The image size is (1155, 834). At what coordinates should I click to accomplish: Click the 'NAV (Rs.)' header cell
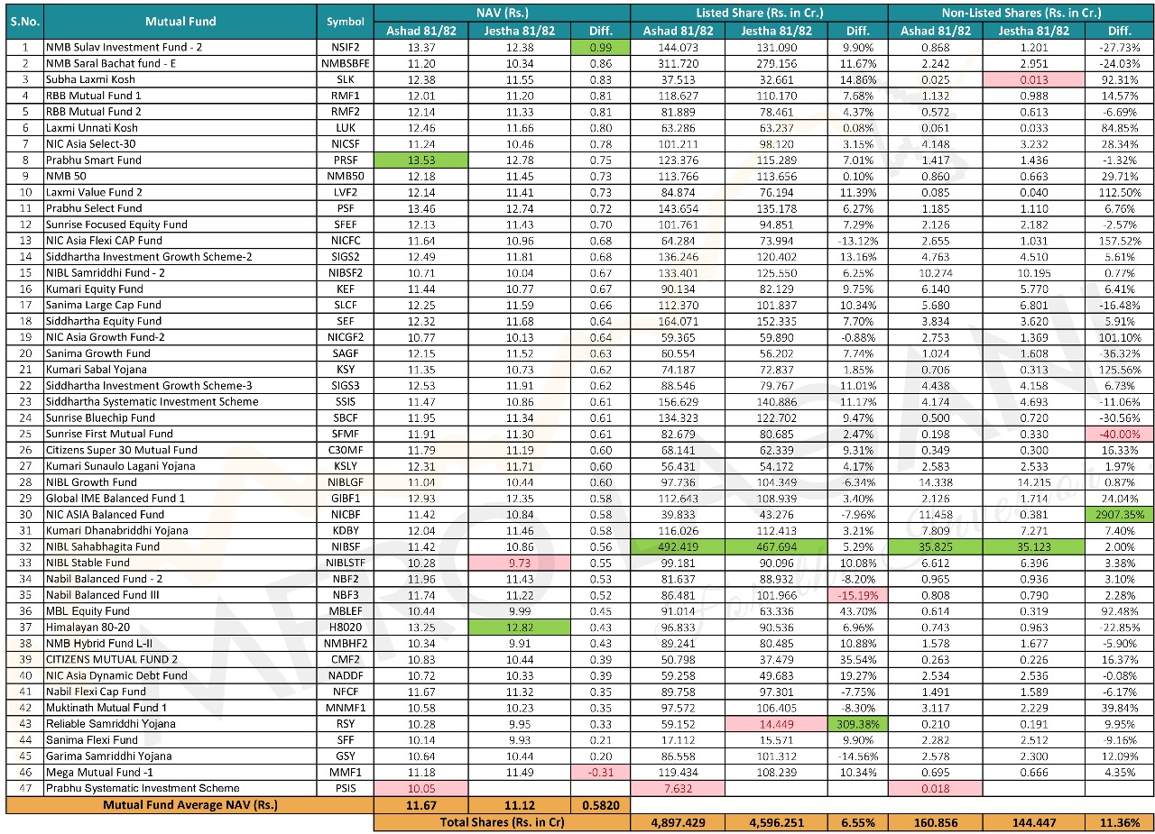[x=502, y=13]
